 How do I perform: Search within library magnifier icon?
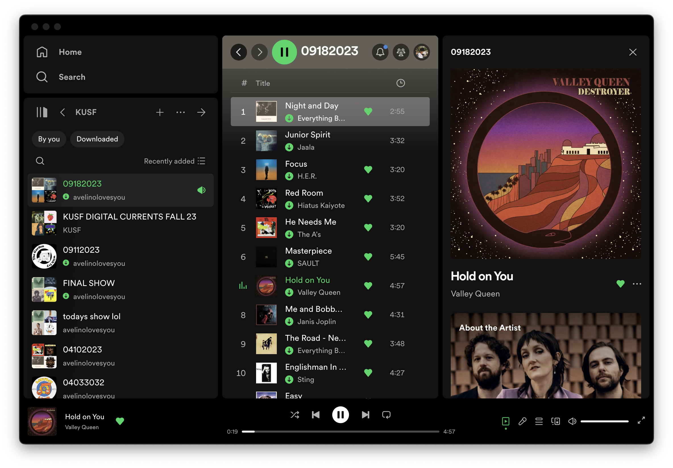(x=40, y=161)
